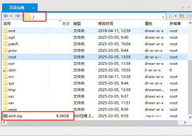Select the mnt folder
This screenshot has height=136, width=192.
95,31
